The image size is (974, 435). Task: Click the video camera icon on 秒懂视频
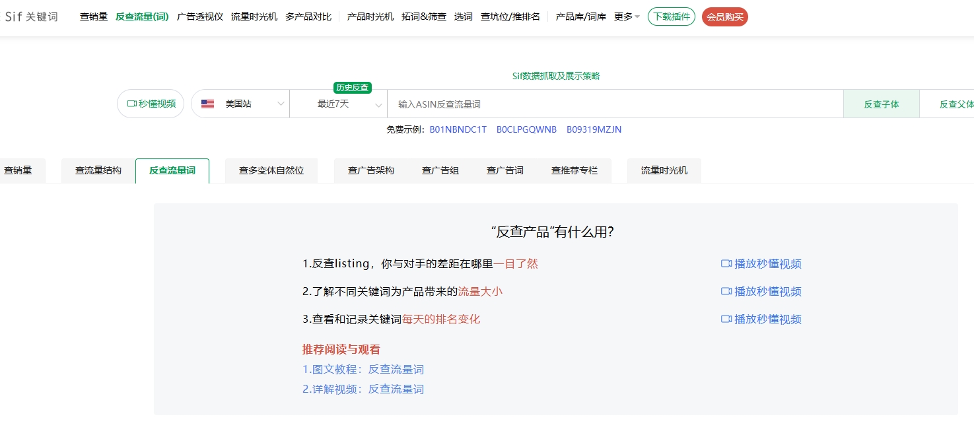tap(132, 103)
